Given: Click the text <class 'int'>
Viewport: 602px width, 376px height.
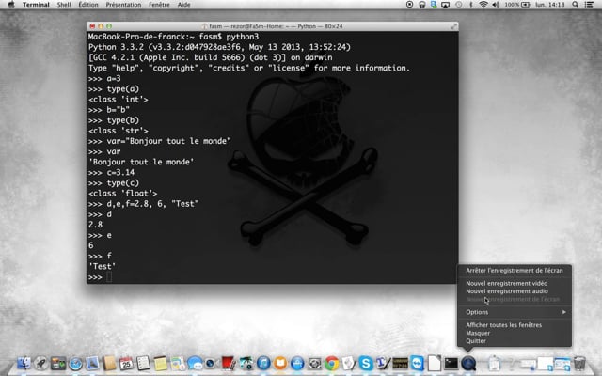Looking at the screenshot, I should 119,100.
